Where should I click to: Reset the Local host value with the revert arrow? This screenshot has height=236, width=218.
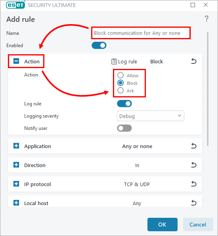(194, 203)
